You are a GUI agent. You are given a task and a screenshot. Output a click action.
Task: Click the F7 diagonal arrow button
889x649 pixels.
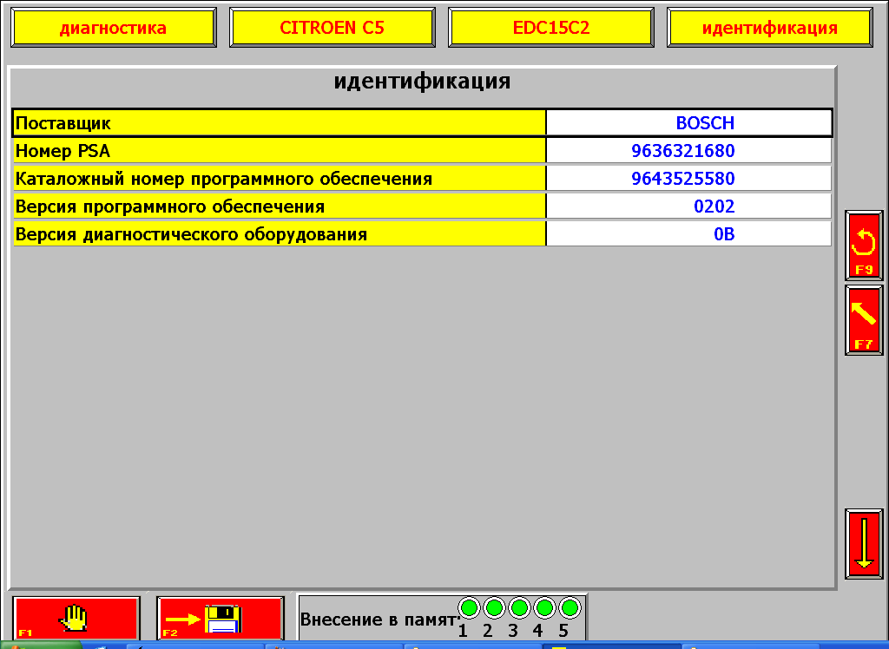[864, 320]
